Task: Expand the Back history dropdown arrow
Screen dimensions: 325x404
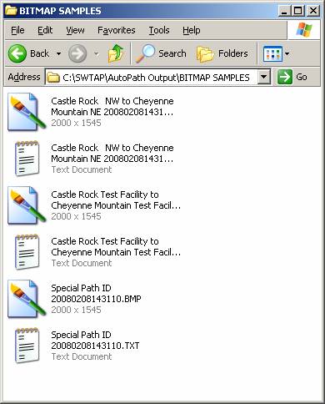Action: (x=58, y=53)
